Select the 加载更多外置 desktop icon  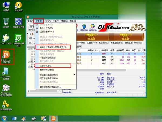(x=18, y=23)
